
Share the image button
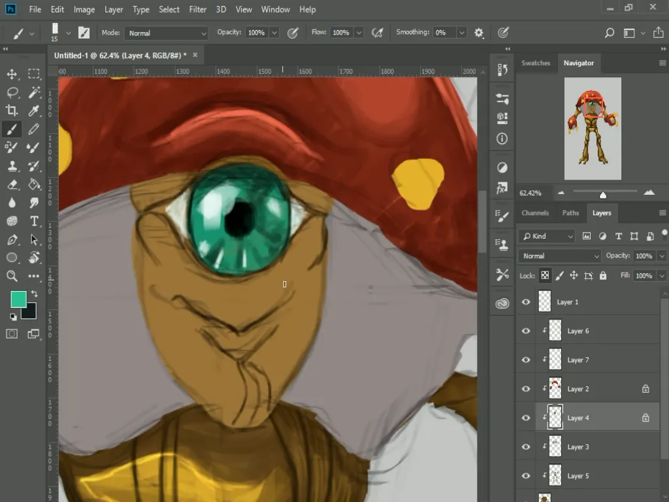coord(659,33)
